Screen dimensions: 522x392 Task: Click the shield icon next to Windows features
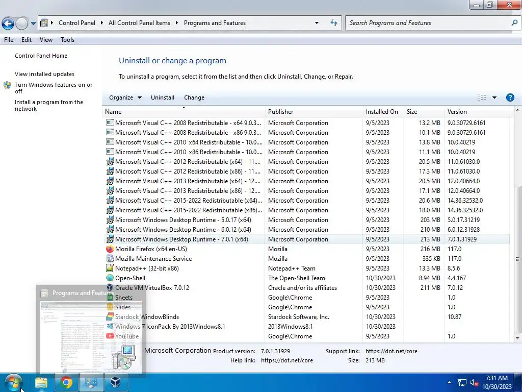tap(7, 85)
